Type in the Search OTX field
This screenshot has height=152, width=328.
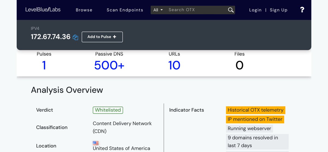(195, 10)
